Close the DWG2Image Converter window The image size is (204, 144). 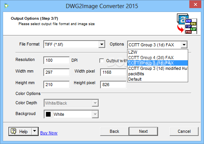click(195, 4)
